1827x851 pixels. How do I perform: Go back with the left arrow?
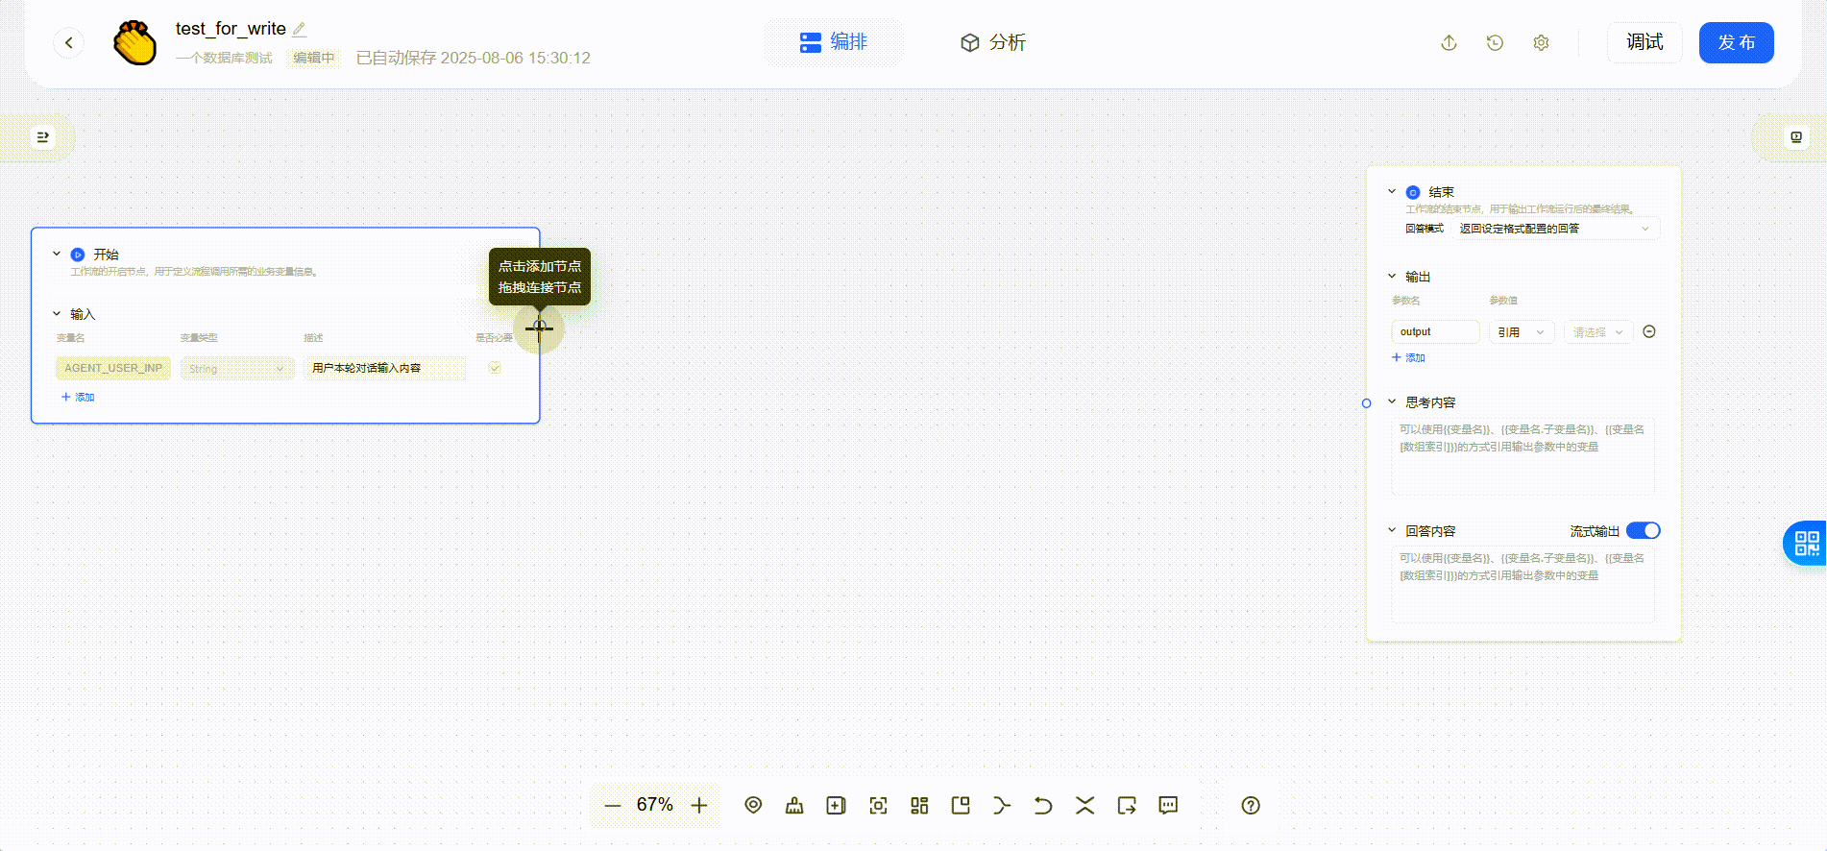(x=68, y=42)
